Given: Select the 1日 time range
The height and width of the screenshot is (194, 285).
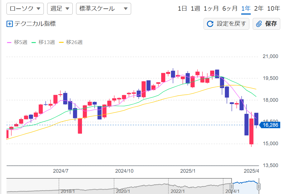Looking at the screenshot, I should pyautogui.click(x=182, y=8).
